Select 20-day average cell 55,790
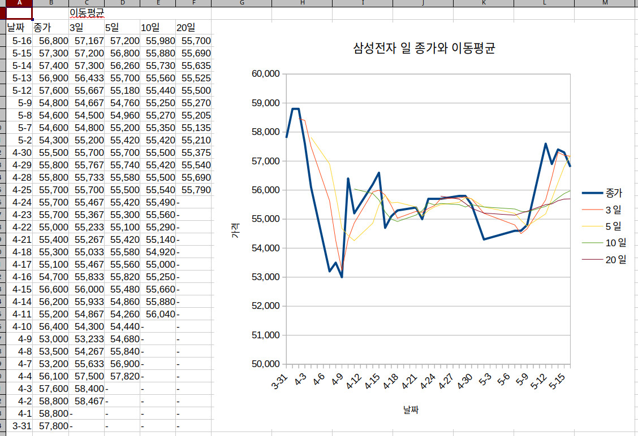This screenshot has width=638, height=436. [x=193, y=190]
